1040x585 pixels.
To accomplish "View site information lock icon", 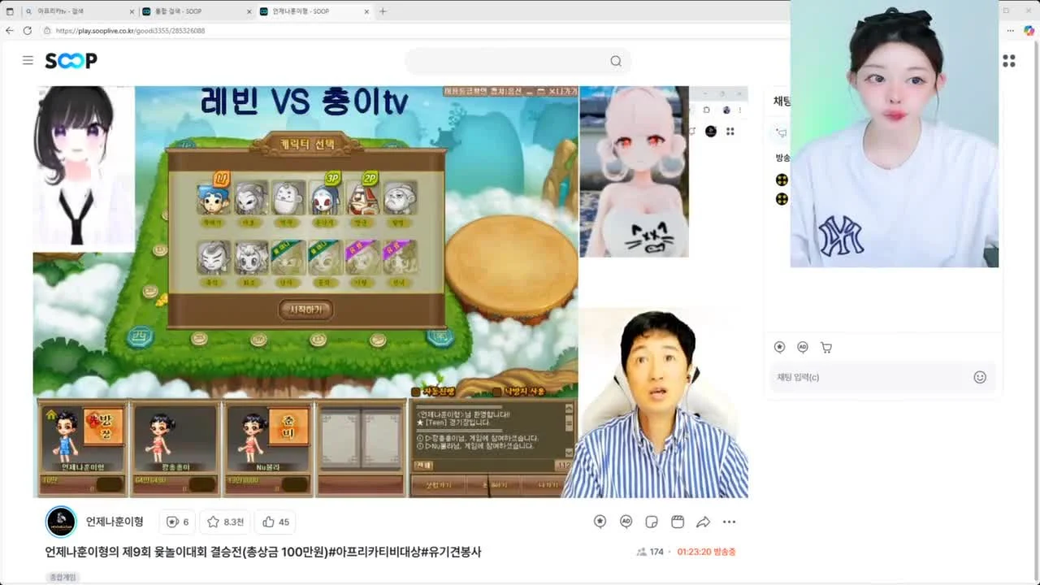I will coord(46,30).
